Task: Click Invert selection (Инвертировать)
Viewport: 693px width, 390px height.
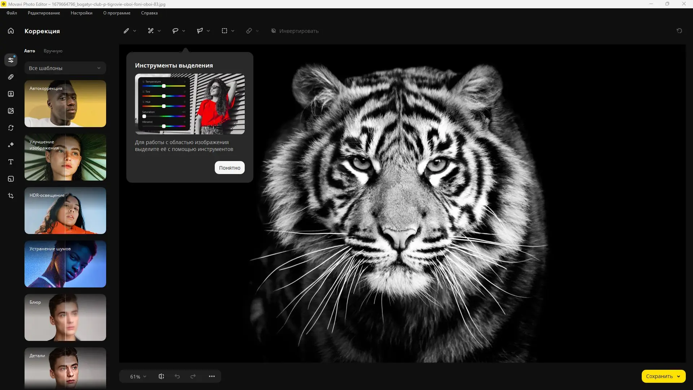Action: pos(295,31)
